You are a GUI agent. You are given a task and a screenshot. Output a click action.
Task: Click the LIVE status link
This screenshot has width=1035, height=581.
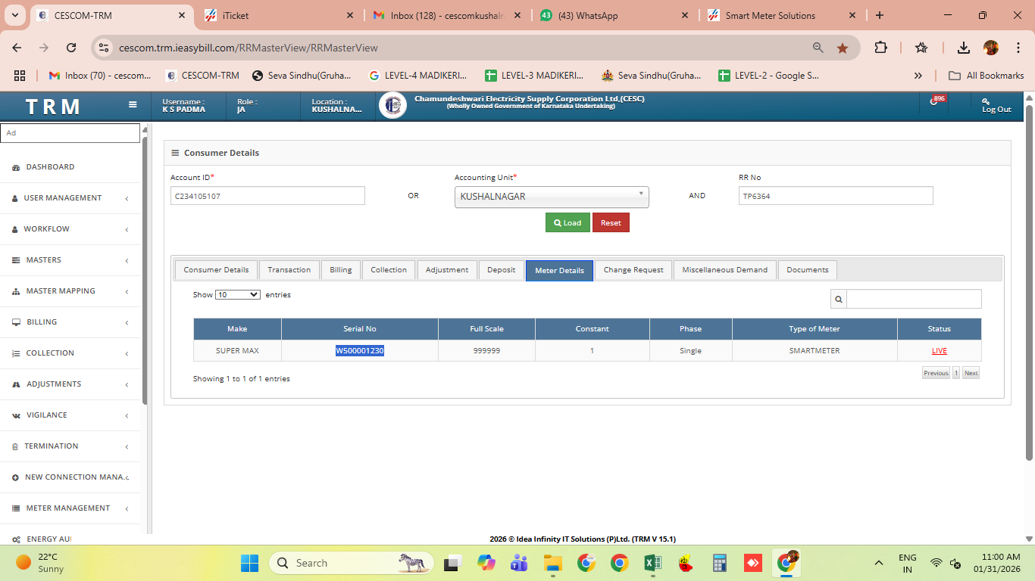940,351
